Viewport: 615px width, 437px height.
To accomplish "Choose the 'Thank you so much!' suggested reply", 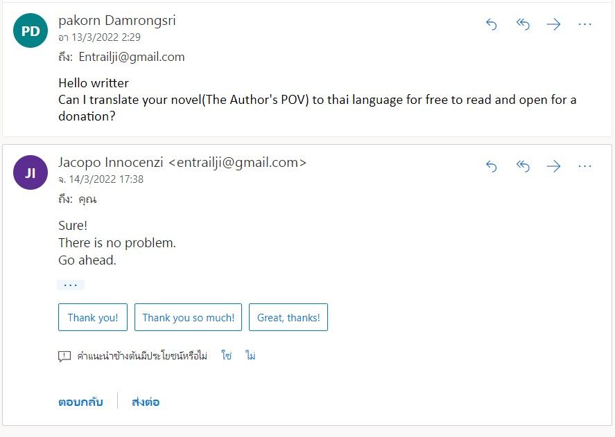I will (x=189, y=317).
